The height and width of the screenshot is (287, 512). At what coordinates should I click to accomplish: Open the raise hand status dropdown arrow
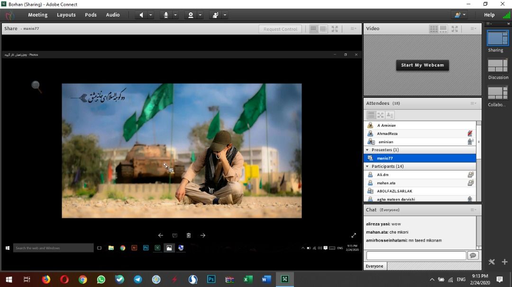[x=225, y=15]
